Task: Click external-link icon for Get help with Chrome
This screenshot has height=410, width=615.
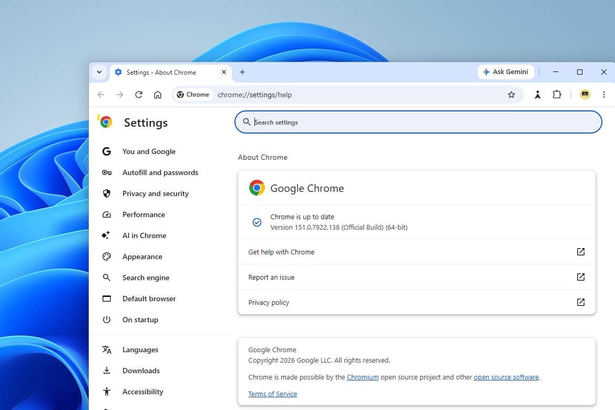Action: click(x=581, y=252)
